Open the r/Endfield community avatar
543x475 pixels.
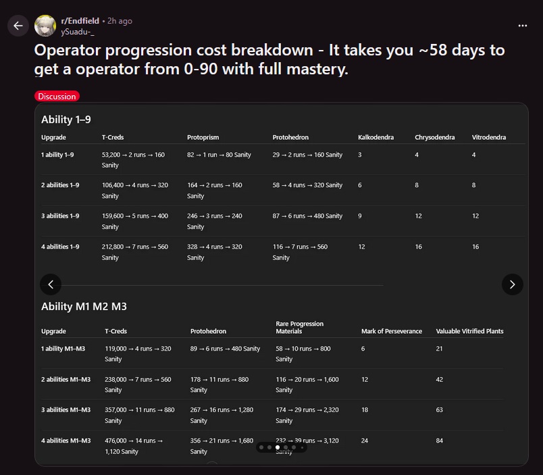tap(45, 26)
